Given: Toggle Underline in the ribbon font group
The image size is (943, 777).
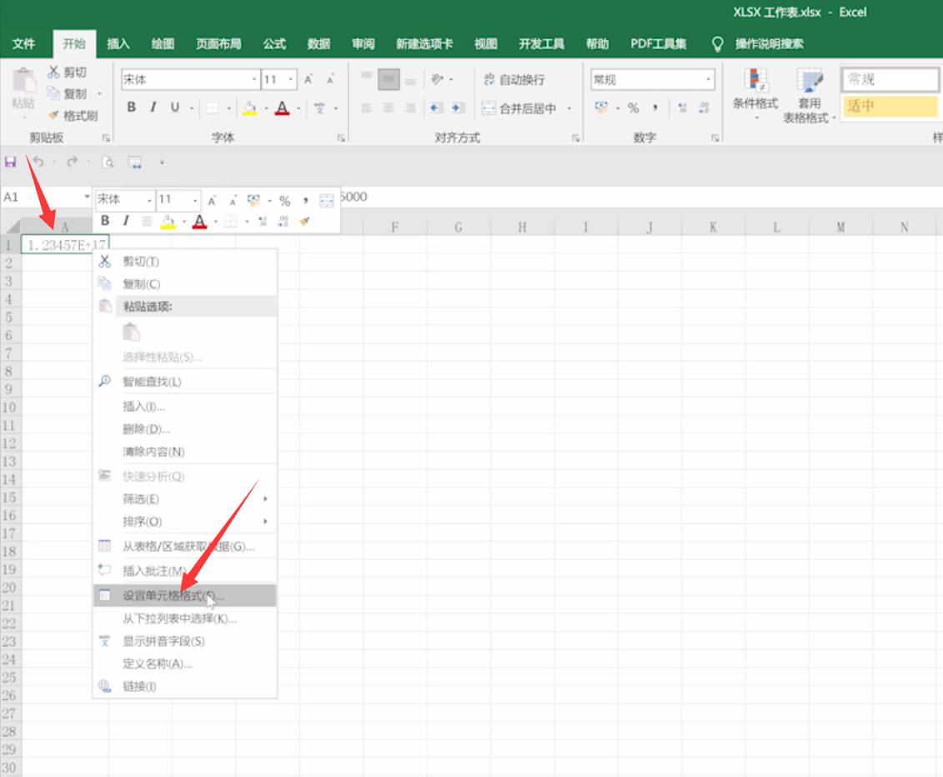Looking at the screenshot, I should click(174, 107).
